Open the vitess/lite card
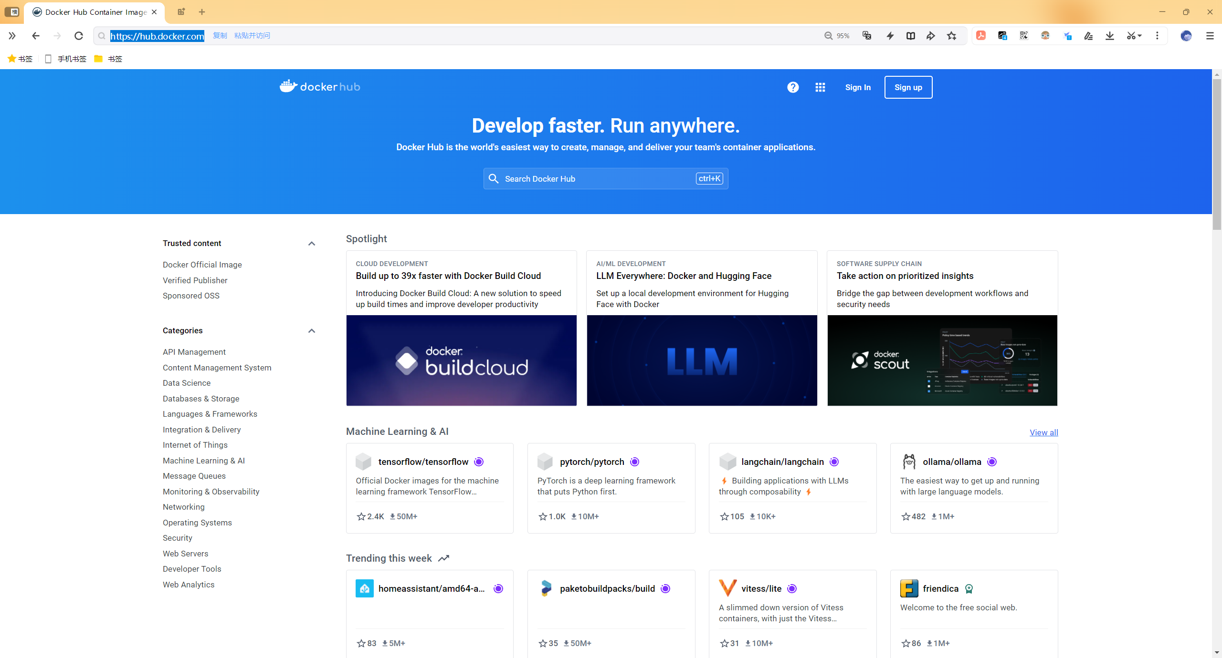 792,614
